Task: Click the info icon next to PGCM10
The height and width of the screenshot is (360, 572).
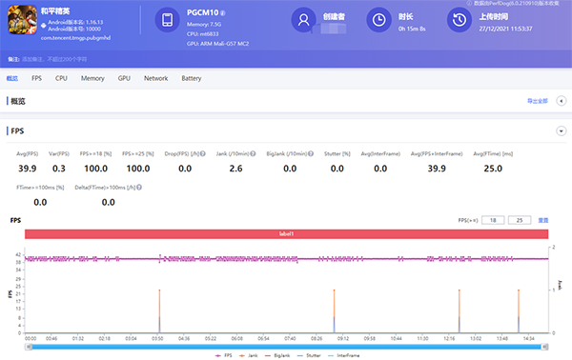Action: tap(222, 13)
